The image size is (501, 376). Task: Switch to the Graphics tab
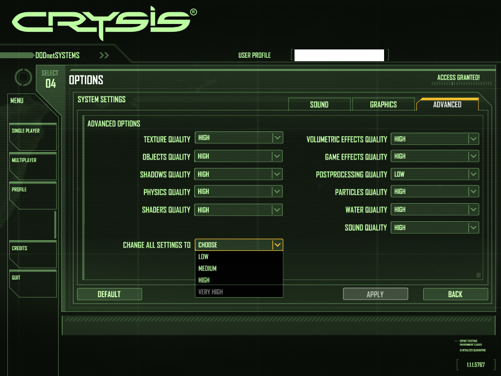tap(384, 105)
